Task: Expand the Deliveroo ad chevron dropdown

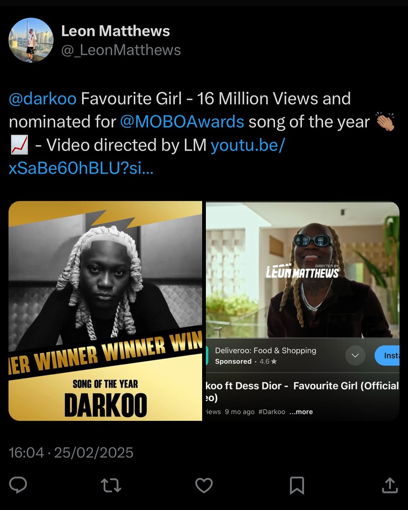Action: click(x=355, y=355)
